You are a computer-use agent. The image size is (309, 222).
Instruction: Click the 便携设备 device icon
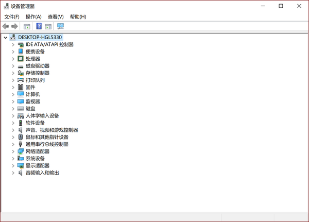21,52
